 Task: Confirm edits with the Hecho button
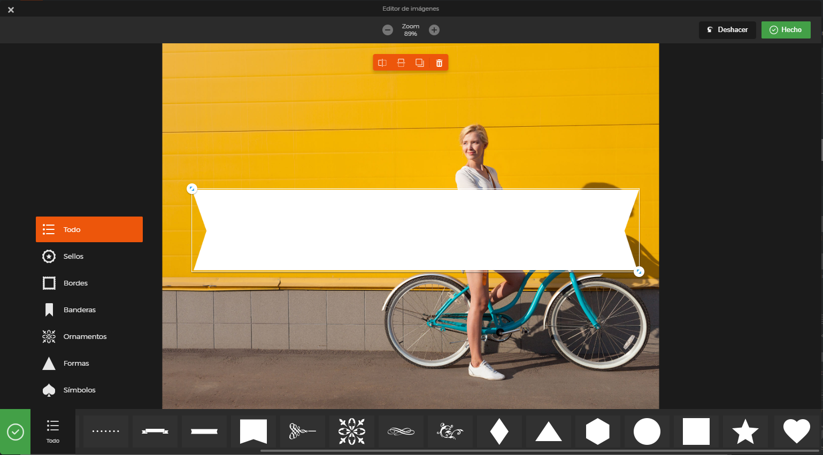(x=786, y=30)
